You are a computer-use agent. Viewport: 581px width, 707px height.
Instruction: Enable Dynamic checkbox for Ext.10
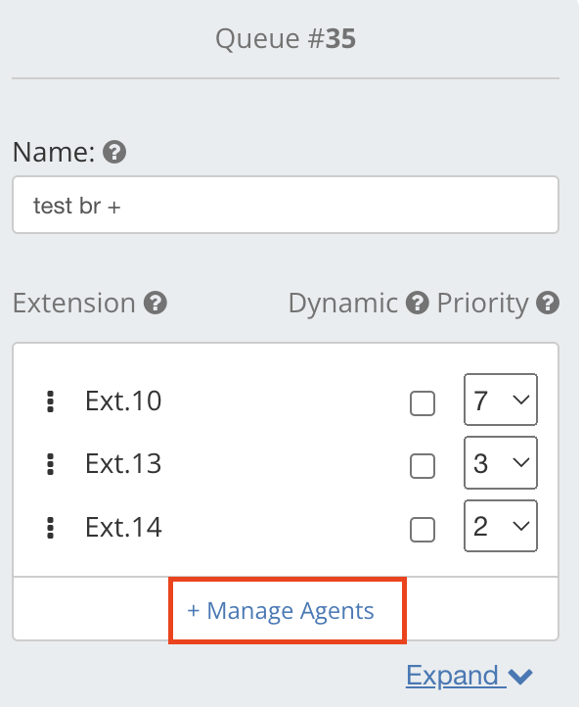point(423,403)
